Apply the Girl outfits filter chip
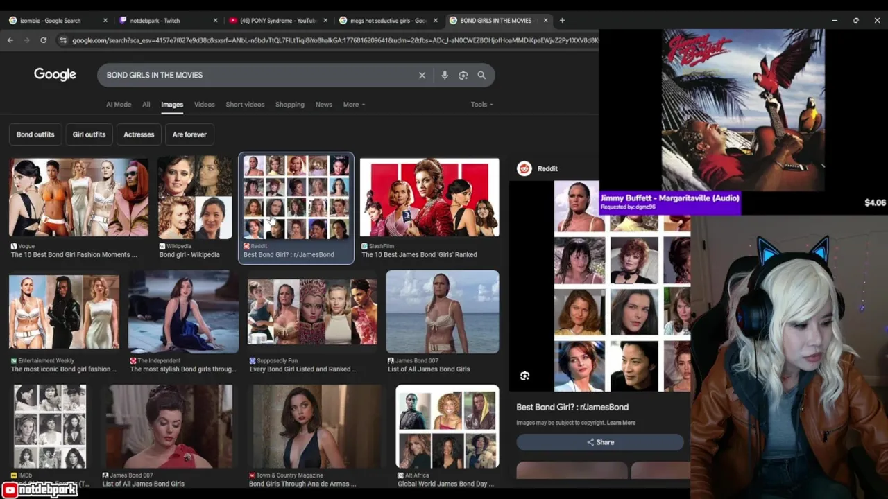Viewport: 888px width, 499px height. click(89, 134)
